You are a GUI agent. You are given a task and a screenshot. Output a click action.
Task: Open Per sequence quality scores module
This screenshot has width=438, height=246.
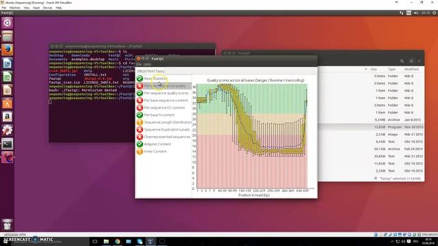[x=166, y=93]
